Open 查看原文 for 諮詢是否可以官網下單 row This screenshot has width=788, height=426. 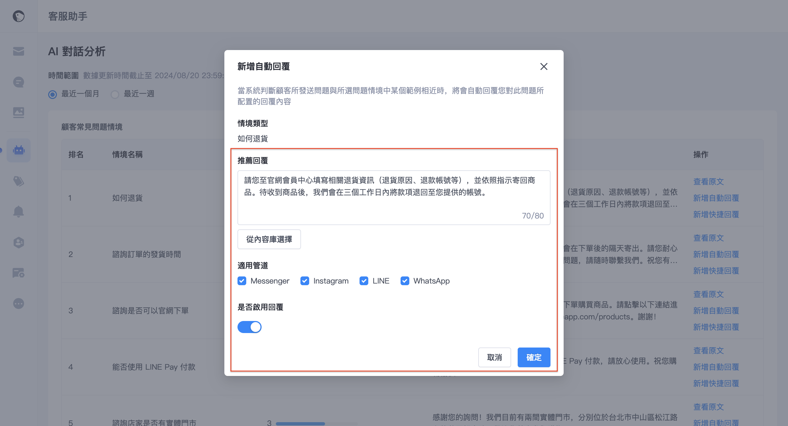[x=708, y=294]
